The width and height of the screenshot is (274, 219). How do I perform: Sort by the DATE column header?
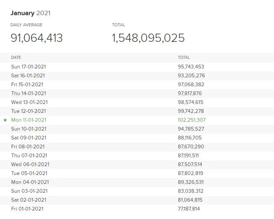click(x=16, y=57)
